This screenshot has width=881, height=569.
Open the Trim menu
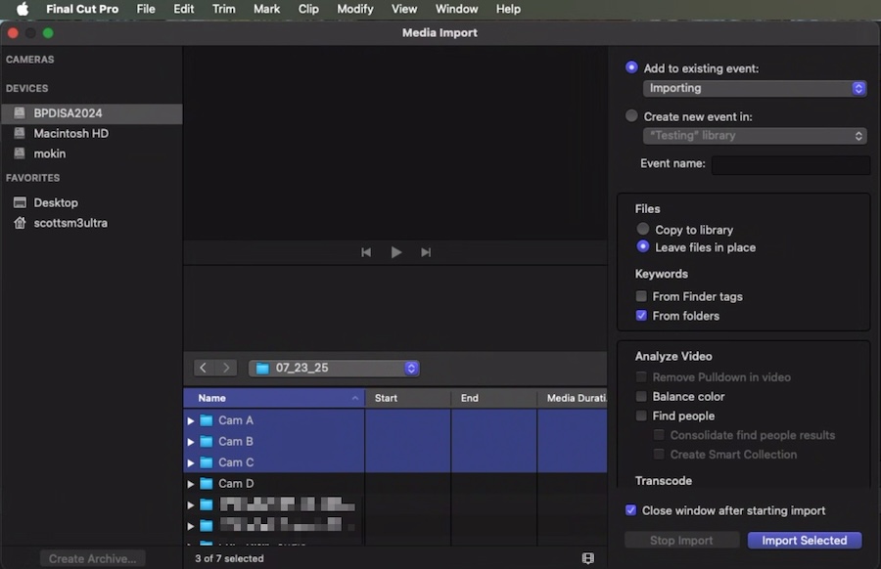click(x=223, y=9)
